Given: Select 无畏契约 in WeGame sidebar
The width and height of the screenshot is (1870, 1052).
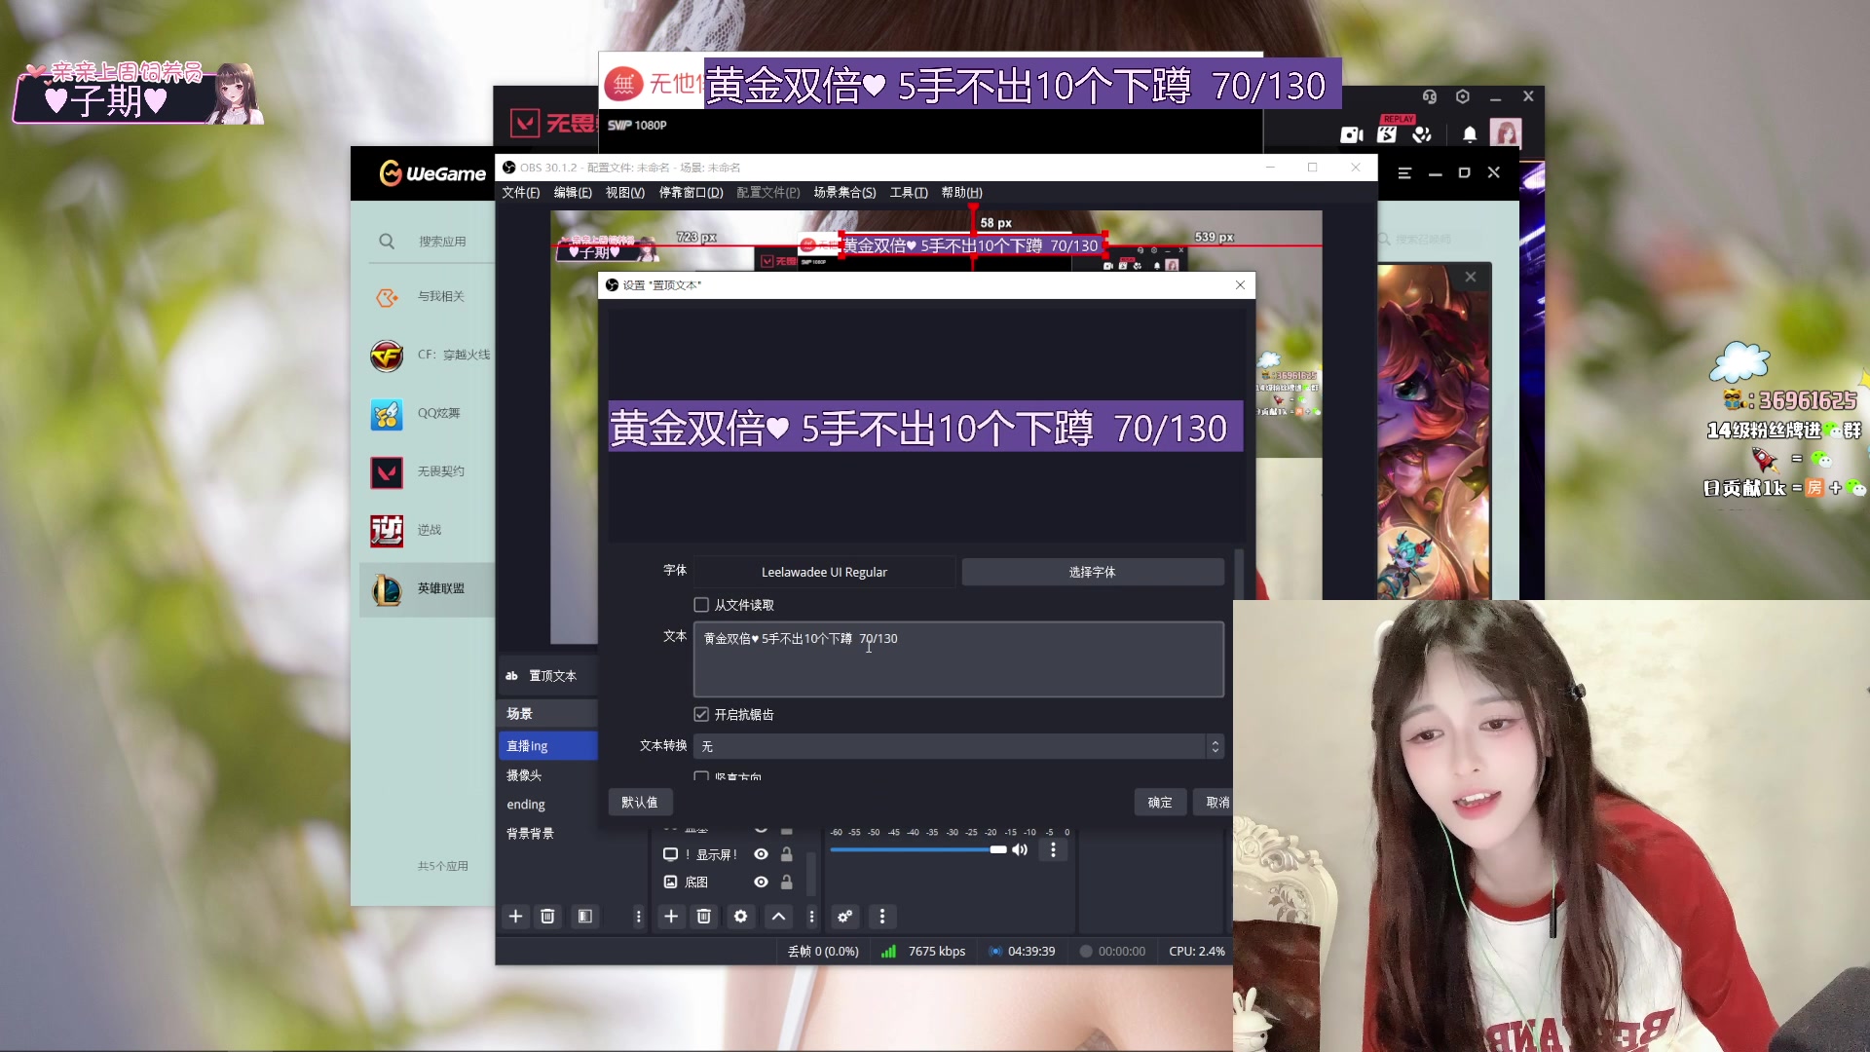Looking at the screenshot, I should (426, 471).
